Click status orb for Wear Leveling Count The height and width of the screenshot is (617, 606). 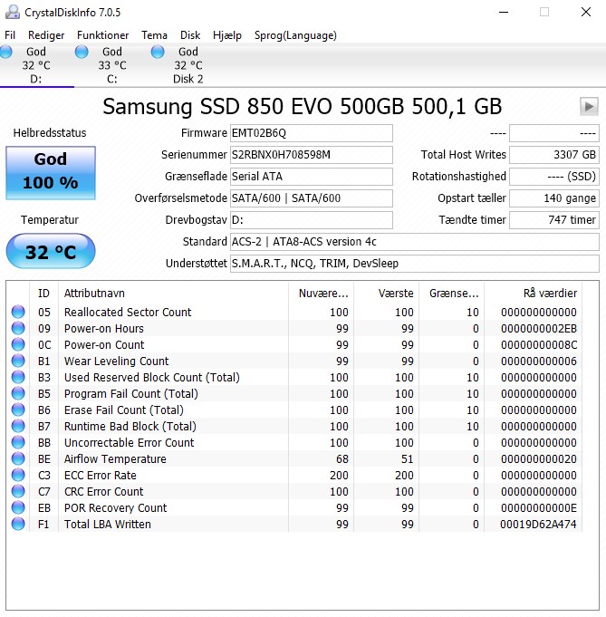[x=18, y=361]
